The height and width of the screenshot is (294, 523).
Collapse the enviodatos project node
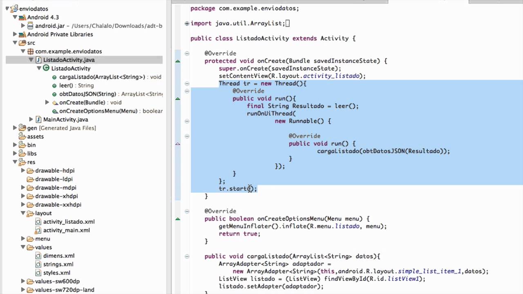(7, 9)
